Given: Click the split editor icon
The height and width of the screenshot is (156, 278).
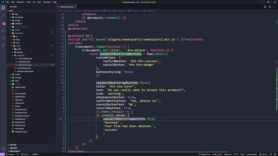Looking at the screenshot, I should pyautogui.click(x=270, y=7).
